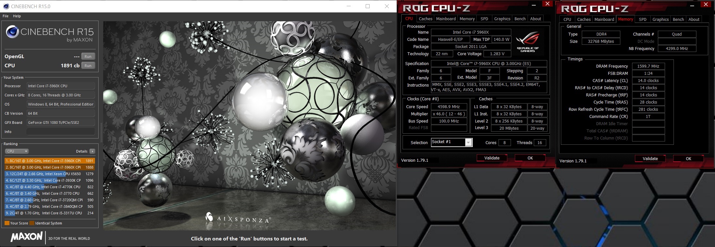
Task: Open Caches tab in right CPU-Z window
Action: click(584, 20)
